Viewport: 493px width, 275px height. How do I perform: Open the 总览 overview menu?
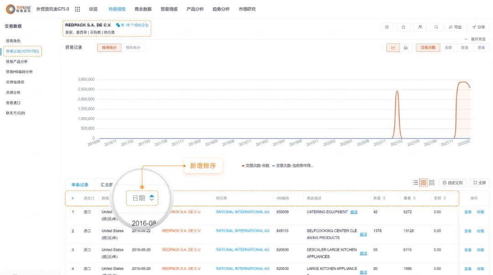tap(93, 9)
